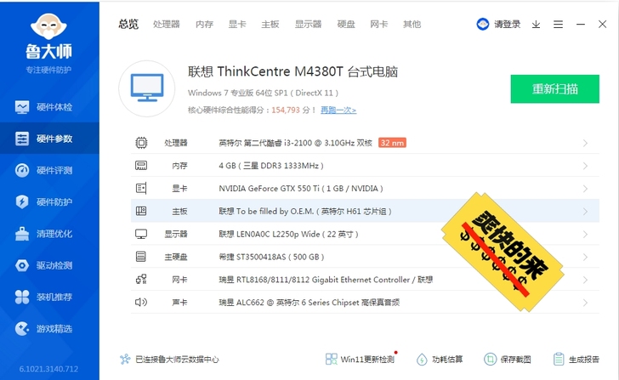Click 请登录 to sign in
This screenshot has height=380, width=619.
(508, 24)
